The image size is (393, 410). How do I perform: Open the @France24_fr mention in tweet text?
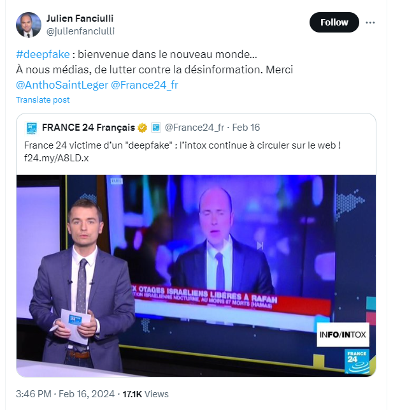[x=145, y=85]
